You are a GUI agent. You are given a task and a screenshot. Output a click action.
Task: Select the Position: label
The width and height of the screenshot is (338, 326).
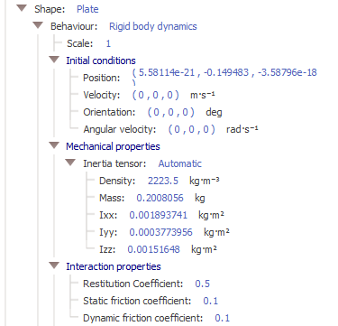tap(101, 78)
